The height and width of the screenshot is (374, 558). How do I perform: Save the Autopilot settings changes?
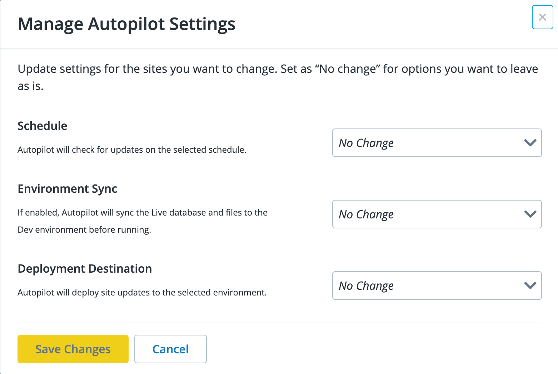click(73, 349)
